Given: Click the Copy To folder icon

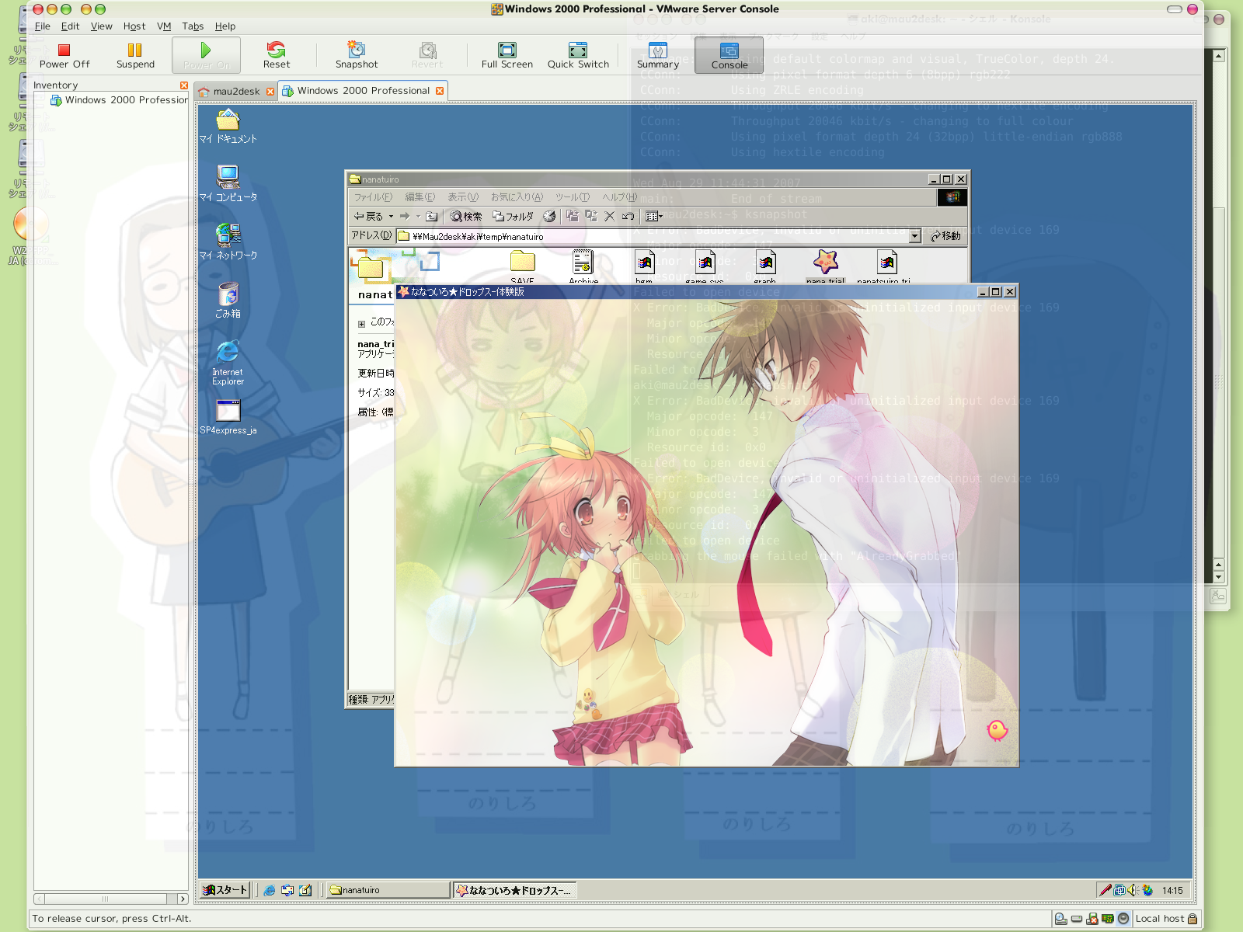Looking at the screenshot, I should tap(591, 217).
